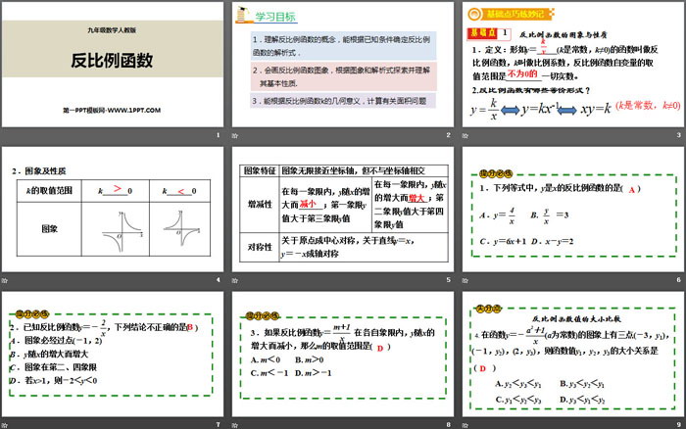Click the animation star icon under slide 7
686x429 pixels.
[x=4, y=425]
